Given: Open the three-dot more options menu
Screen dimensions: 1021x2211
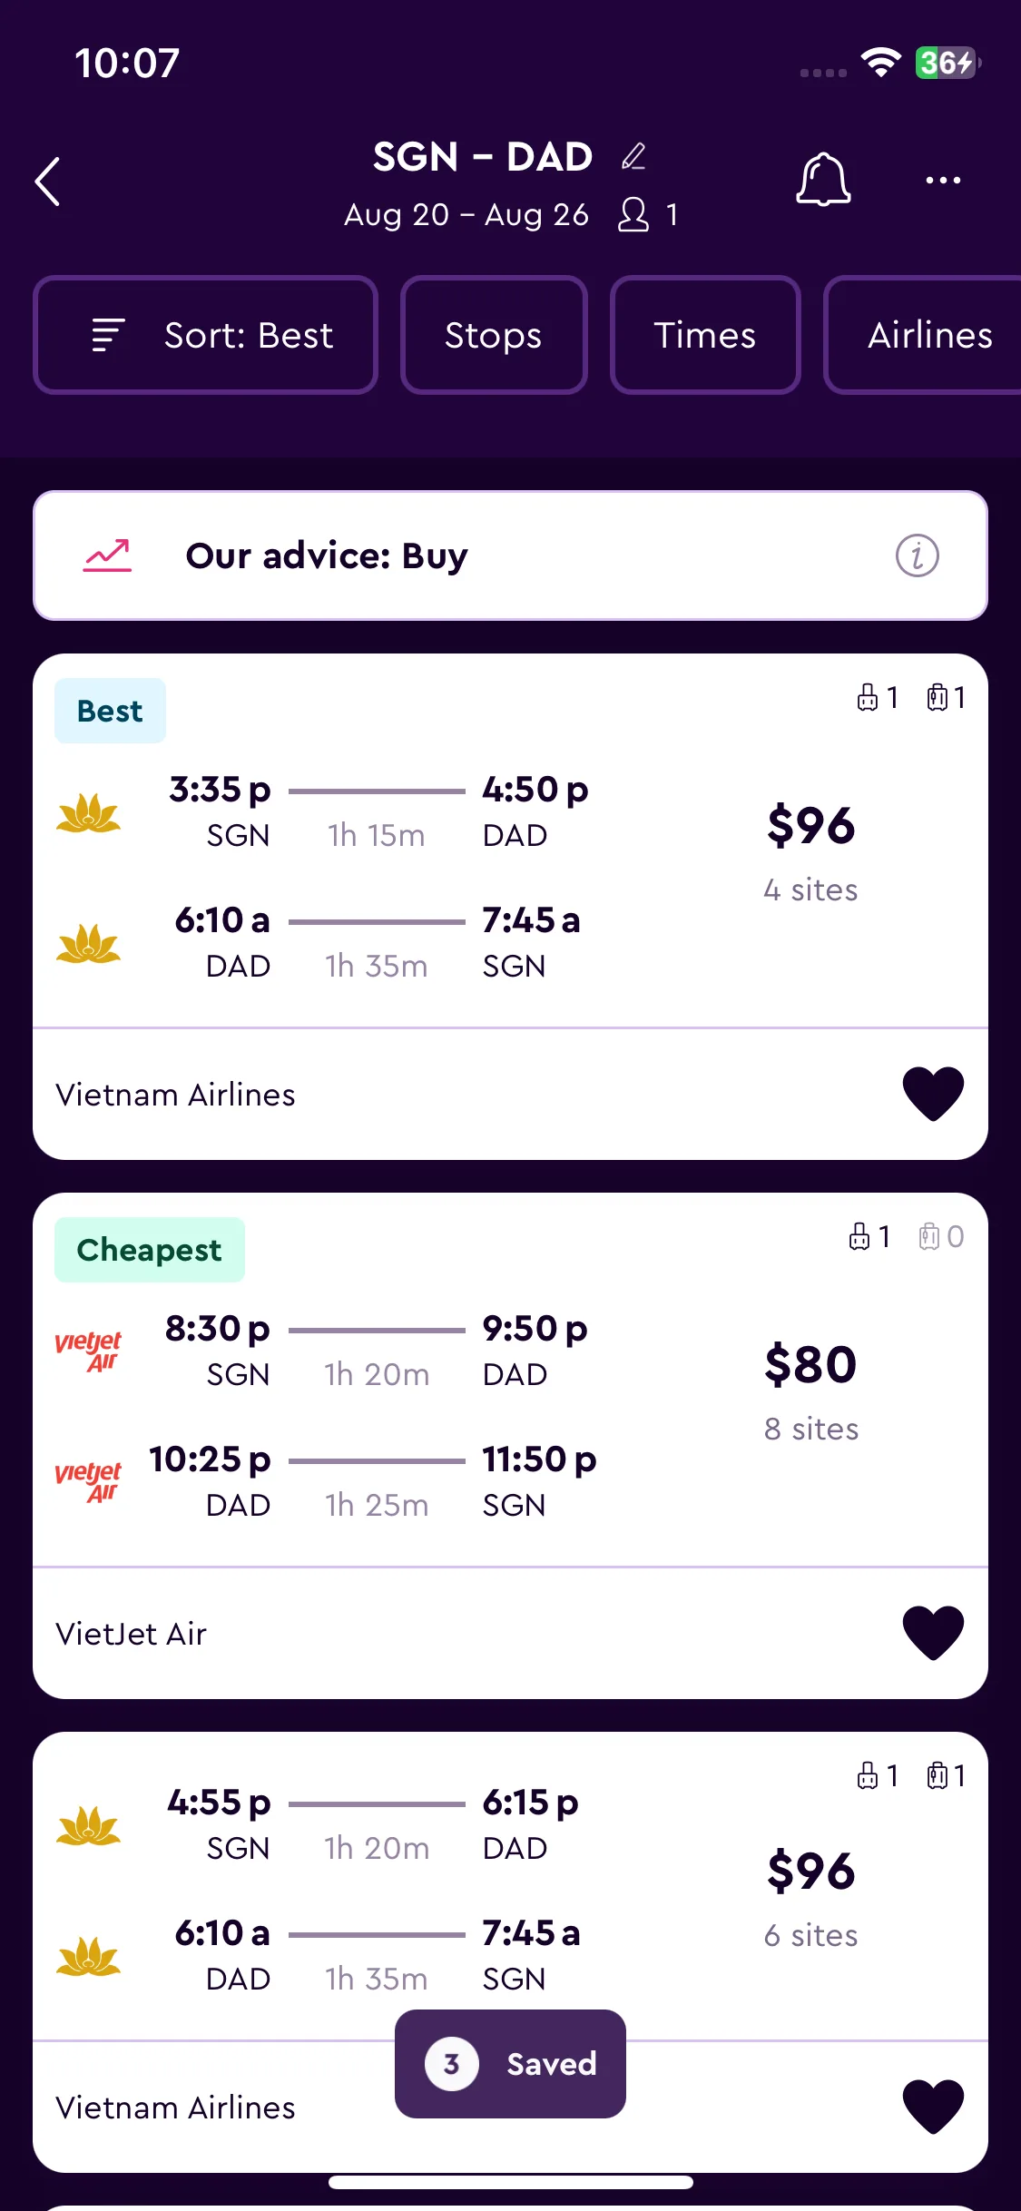Looking at the screenshot, I should [943, 180].
